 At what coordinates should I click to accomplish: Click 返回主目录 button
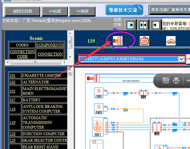pos(22,11)
